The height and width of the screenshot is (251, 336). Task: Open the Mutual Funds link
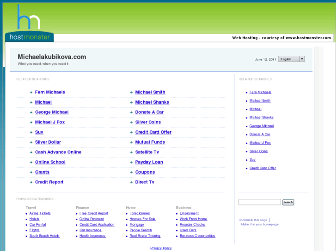click(150, 142)
